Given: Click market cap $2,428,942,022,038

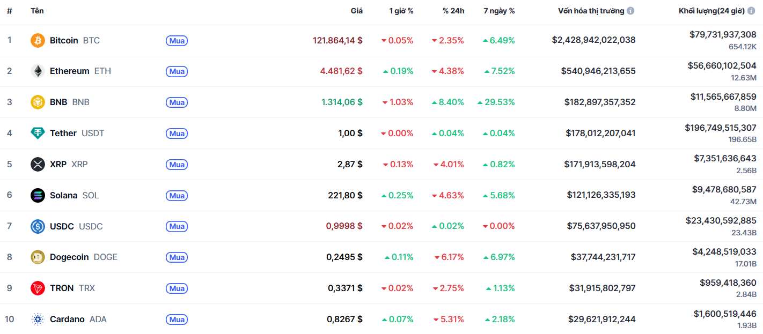Looking at the screenshot, I should [x=593, y=40].
